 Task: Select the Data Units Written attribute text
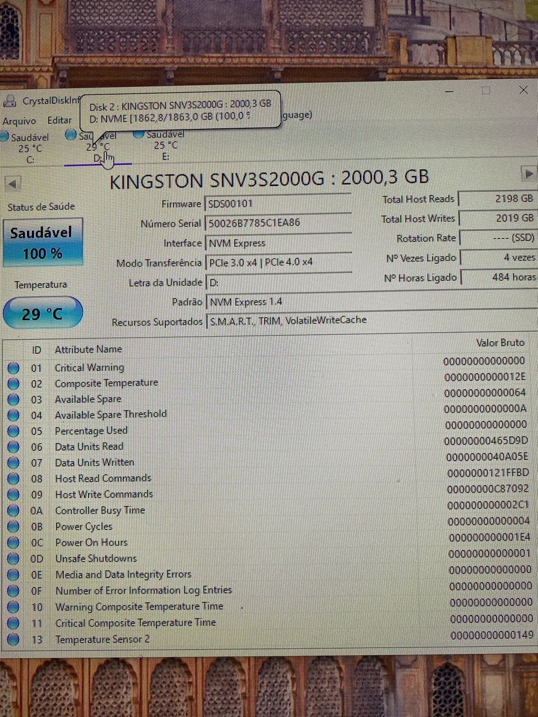pyautogui.click(x=95, y=463)
